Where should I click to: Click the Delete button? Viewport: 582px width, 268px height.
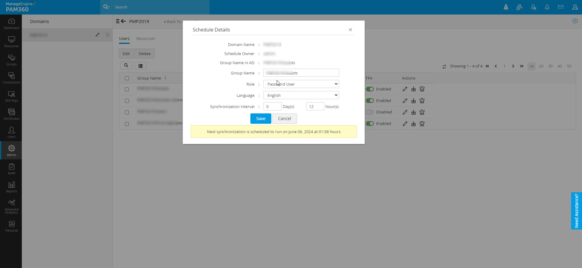click(x=145, y=54)
